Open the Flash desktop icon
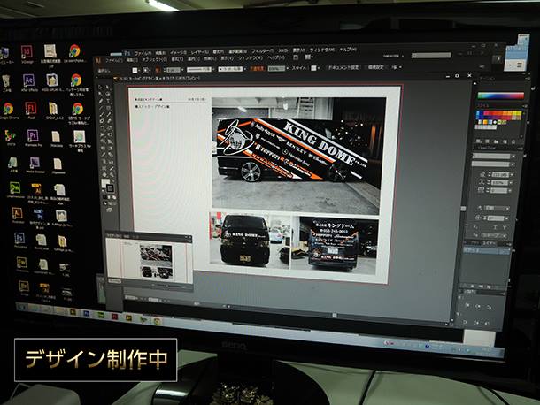Screen dimensions: 540x405 30,107
